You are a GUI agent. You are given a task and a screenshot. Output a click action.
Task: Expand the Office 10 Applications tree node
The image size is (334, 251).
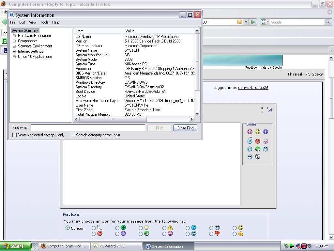pos(14,57)
